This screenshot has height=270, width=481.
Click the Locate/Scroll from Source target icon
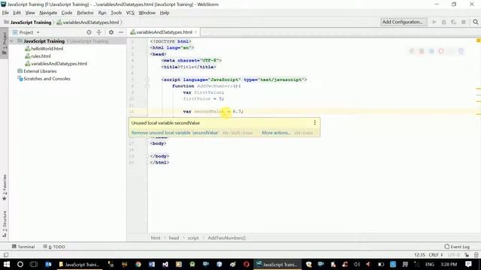(x=89, y=32)
